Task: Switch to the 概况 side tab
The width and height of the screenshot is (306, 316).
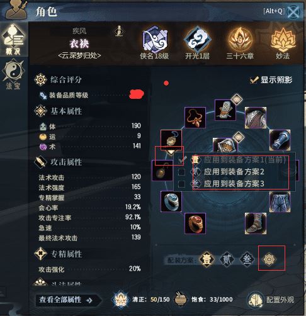Action: (14, 40)
